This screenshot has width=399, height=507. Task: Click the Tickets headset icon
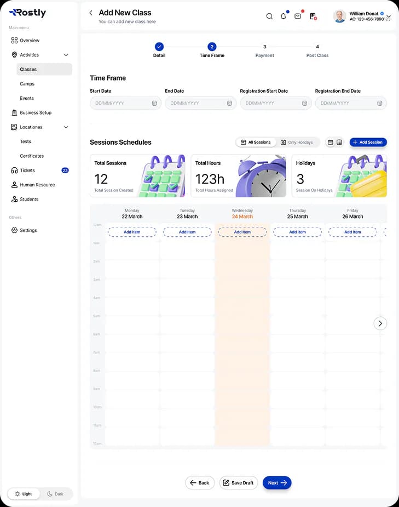point(14,170)
